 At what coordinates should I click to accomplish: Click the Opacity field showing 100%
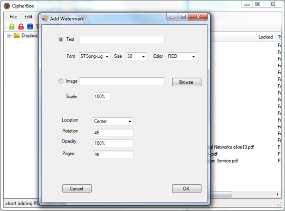coord(113,143)
